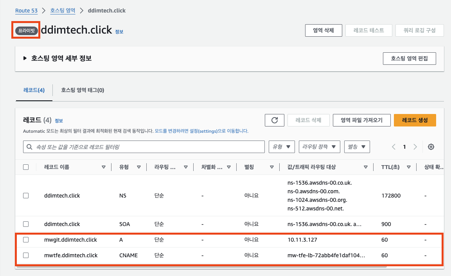Focus the record filter search field

(x=144, y=147)
